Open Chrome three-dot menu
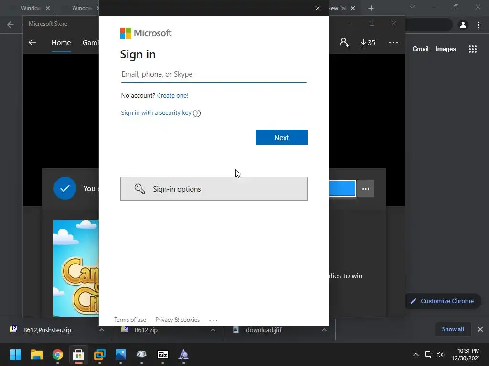This screenshot has height=366, width=489. 478,25
